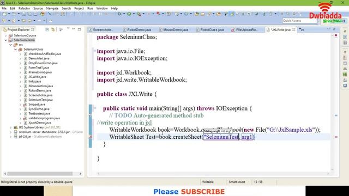Open the File menu
This screenshot has height=196, width=349.
click(4, 9)
